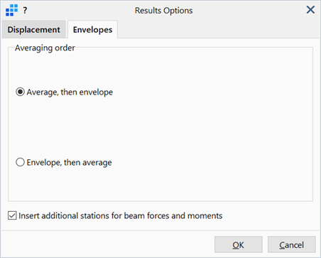Click the Results Options title text

pos(163,11)
